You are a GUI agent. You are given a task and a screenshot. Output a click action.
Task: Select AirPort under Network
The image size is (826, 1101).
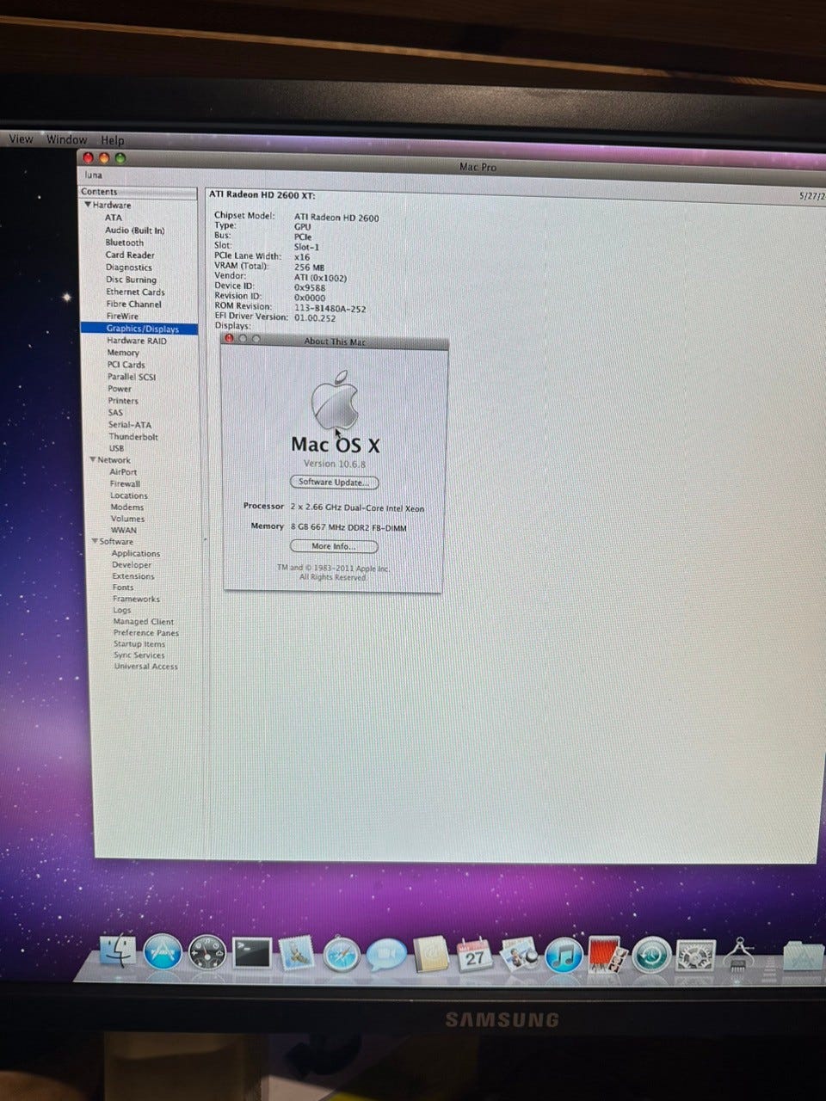123,472
